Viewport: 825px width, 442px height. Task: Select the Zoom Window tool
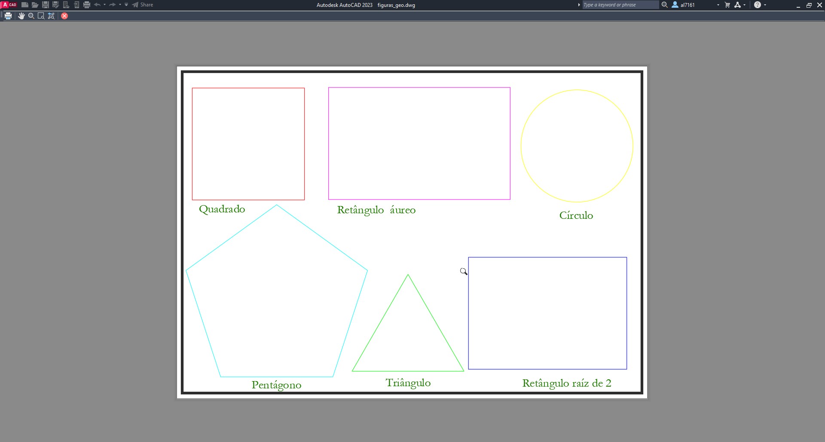41,16
